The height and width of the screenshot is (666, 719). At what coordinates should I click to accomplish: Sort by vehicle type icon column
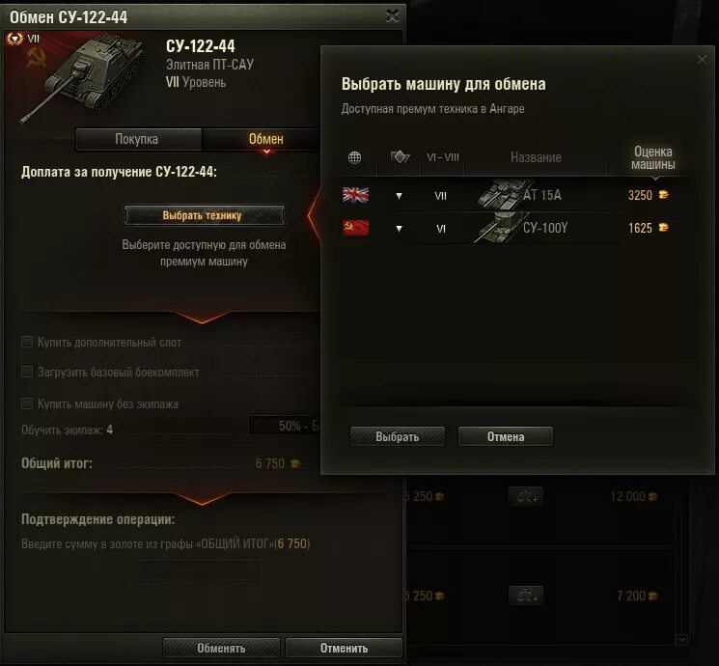(400, 157)
